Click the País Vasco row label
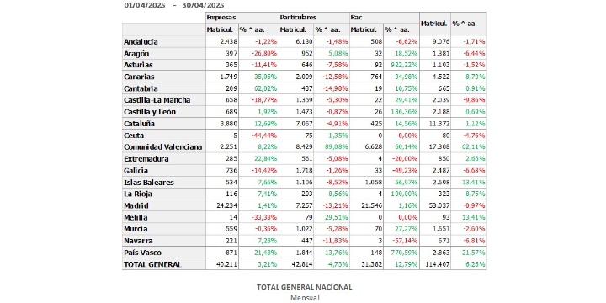Viewport: 606px width, 303px height. click(142, 252)
